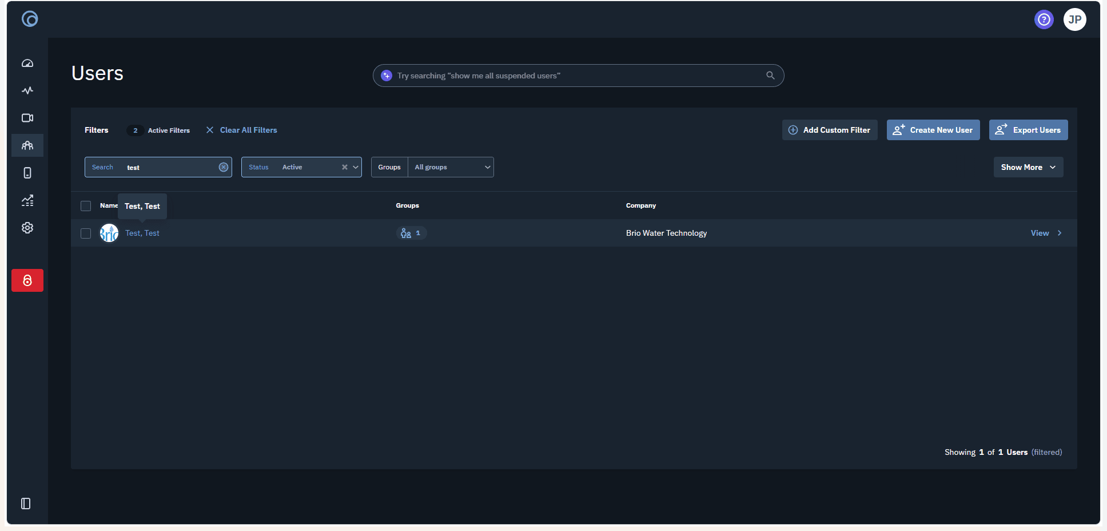Expand the Show More filters dropdown

[1029, 167]
